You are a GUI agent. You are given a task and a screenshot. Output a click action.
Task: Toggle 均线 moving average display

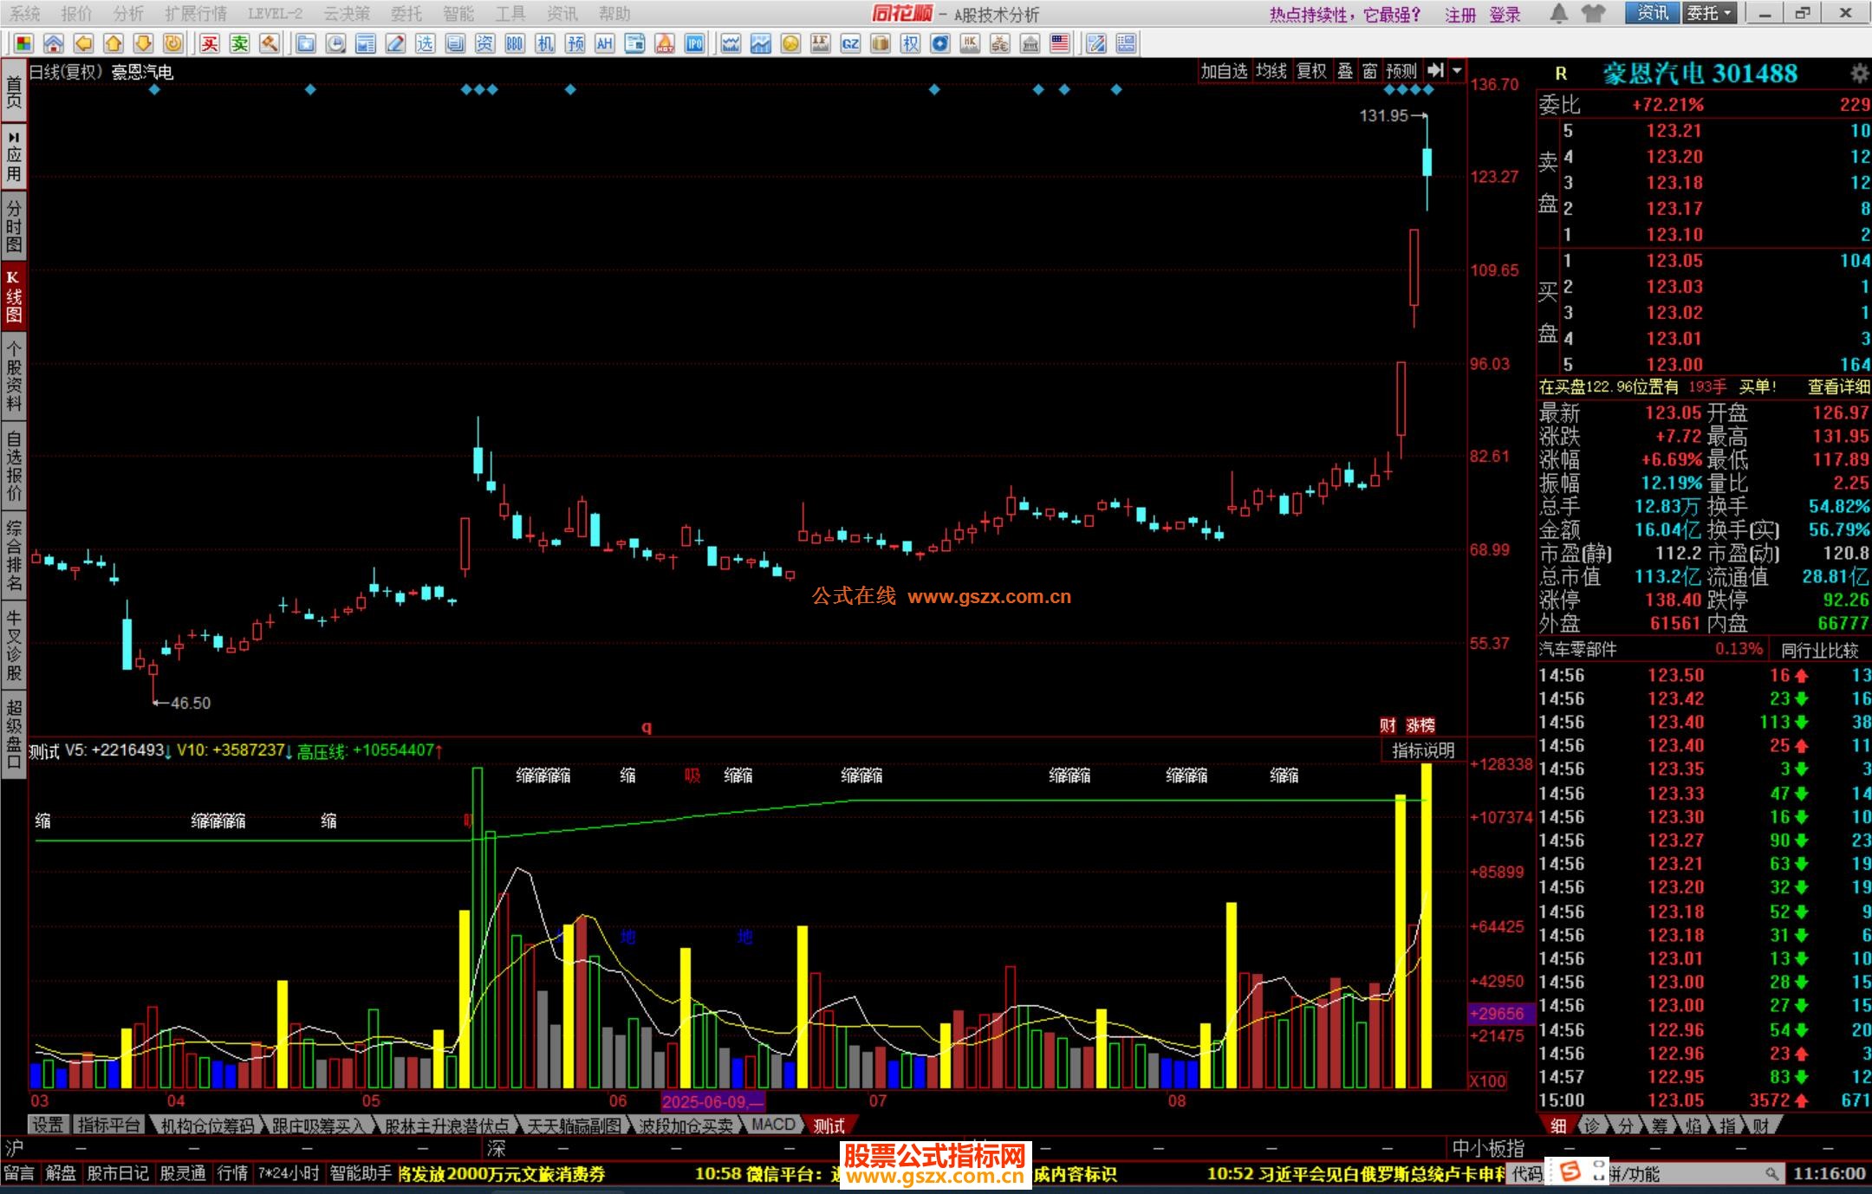[1271, 71]
